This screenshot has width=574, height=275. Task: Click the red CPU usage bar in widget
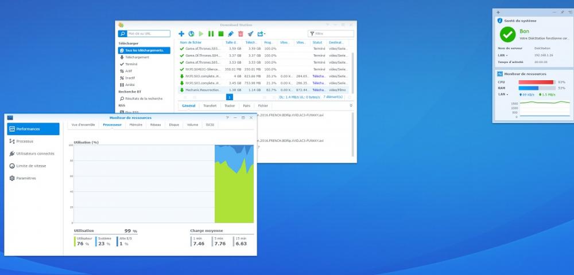pyautogui.click(x=536, y=82)
